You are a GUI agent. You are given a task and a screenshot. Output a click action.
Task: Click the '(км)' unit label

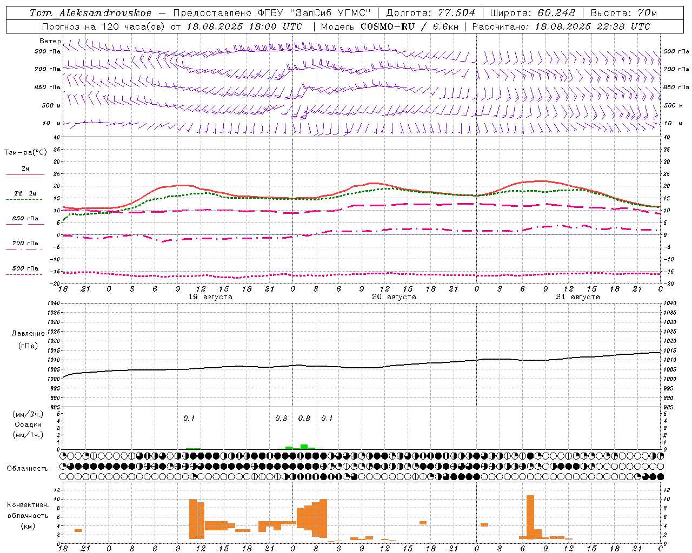coord(28,526)
